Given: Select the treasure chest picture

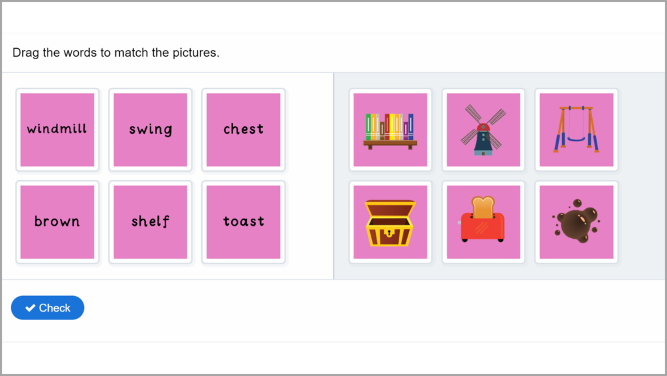Looking at the screenshot, I should 390,222.
